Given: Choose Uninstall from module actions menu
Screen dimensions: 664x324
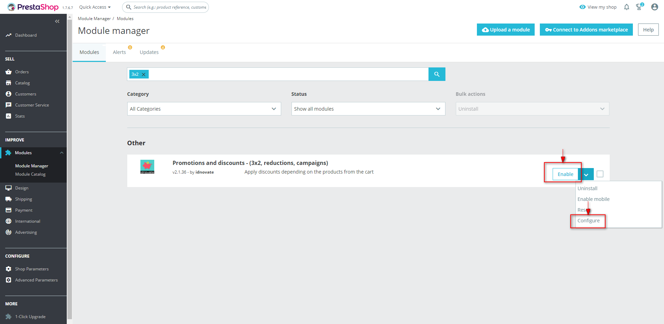Looking at the screenshot, I should coord(587,188).
